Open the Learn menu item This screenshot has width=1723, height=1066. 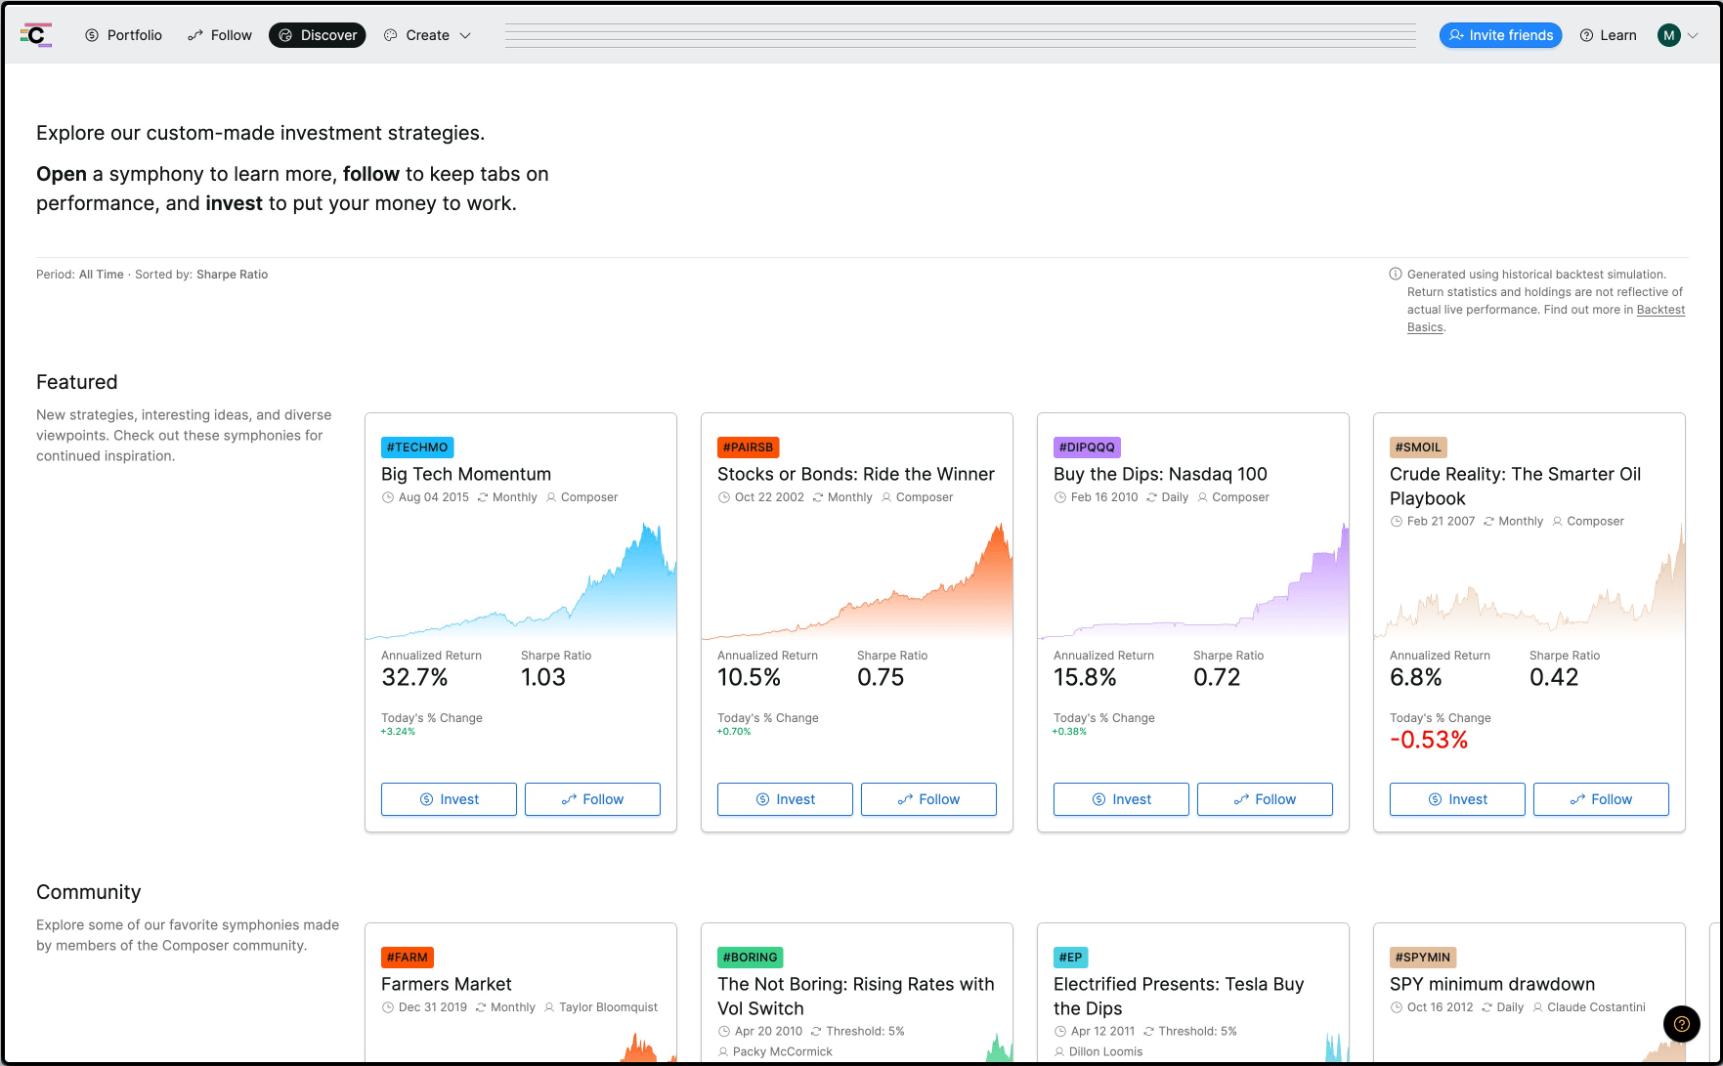[1608, 35]
